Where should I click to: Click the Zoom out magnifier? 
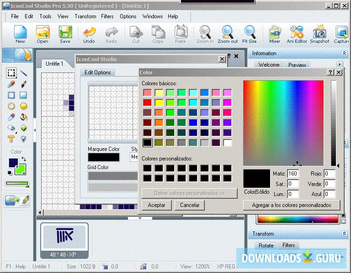point(228,34)
